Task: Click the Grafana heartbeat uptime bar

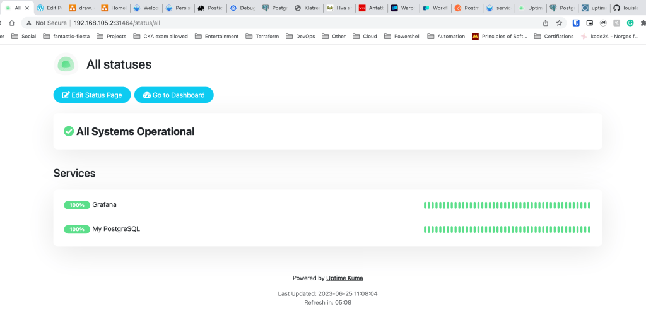Action: [x=507, y=205]
